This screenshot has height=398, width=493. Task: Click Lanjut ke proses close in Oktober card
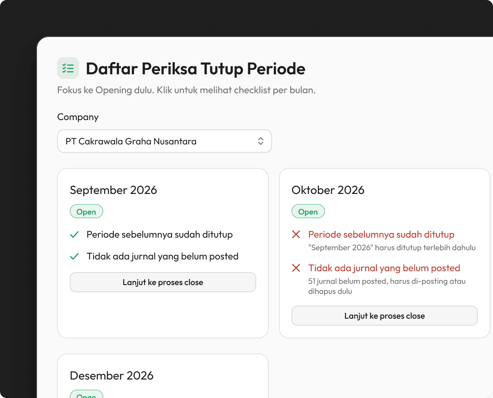coord(385,316)
